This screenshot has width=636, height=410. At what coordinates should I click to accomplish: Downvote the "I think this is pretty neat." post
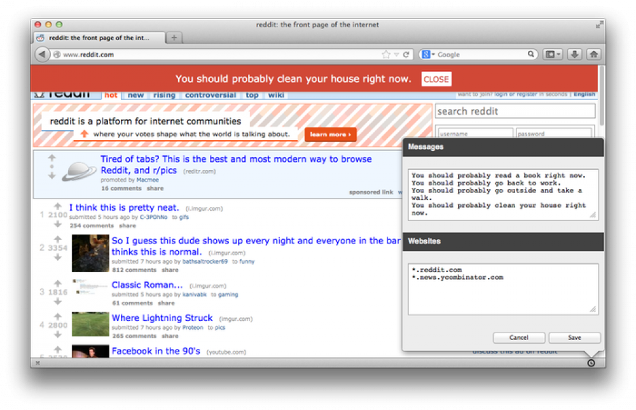[x=58, y=224]
